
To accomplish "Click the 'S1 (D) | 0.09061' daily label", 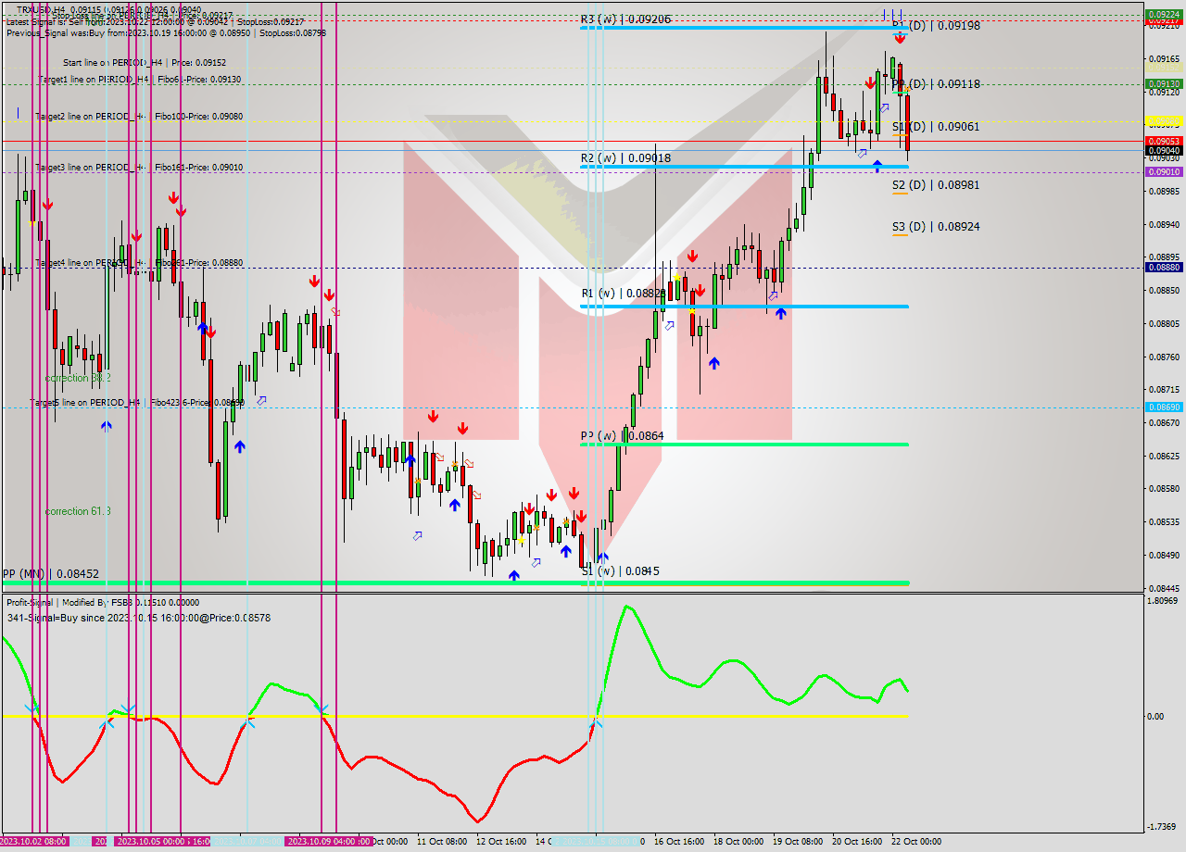I will click(936, 127).
